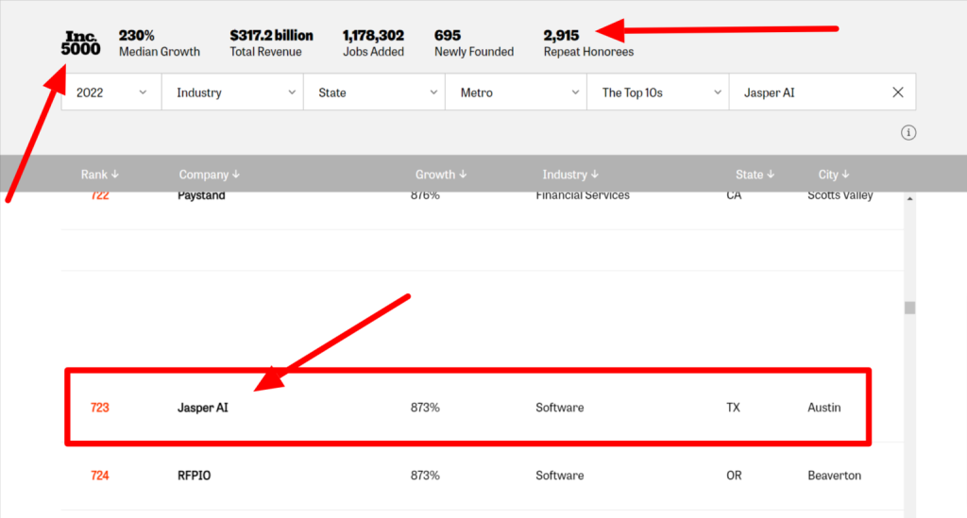Image resolution: width=967 pixels, height=518 pixels.
Task: Click TX state cell
Action: tap(733, 408)
